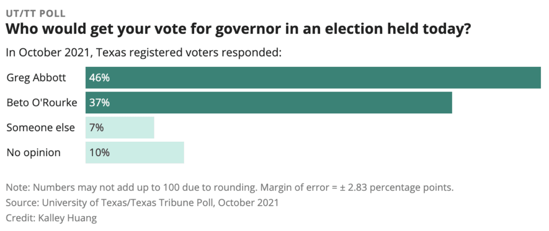Select the Greg Abbott row label

point(36,78)
